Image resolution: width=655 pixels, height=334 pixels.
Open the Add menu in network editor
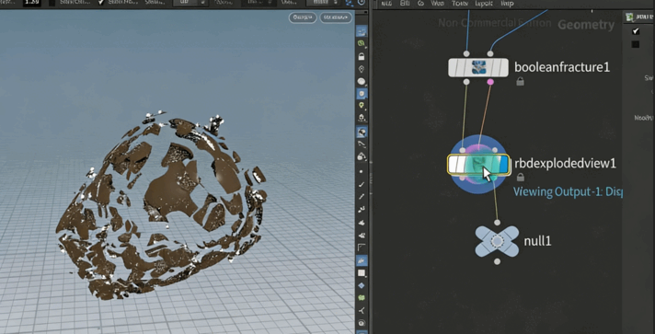(386, 4)
